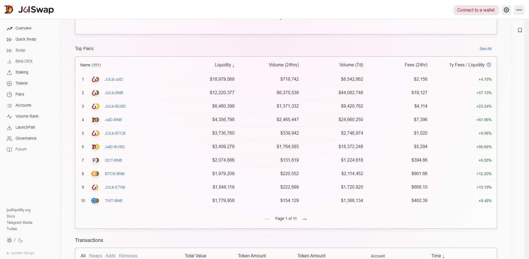Click the Beta DEX bar chart icon
The width and height of the screenshot is (529, 259).
[9, 61]
